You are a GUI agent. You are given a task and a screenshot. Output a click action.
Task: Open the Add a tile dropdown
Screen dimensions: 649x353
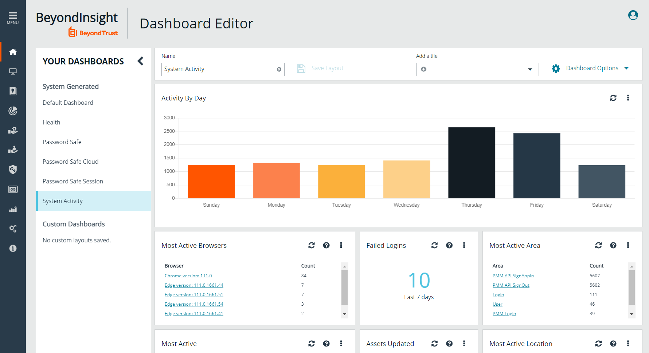[477, 70]
